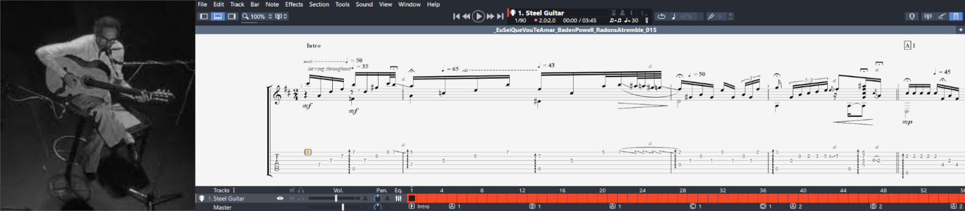
Task: Click bar 1 block in track timeline
Action: pyautogui.click(x=412, y=198)
